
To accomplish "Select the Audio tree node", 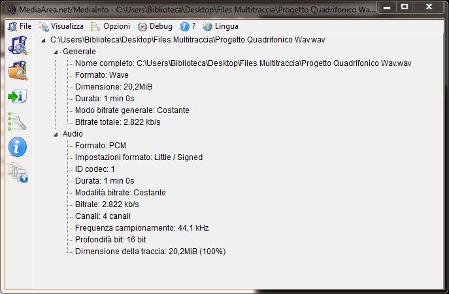I will pos(73,134).
